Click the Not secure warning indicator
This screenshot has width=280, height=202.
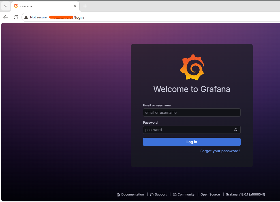click(36, 17)
